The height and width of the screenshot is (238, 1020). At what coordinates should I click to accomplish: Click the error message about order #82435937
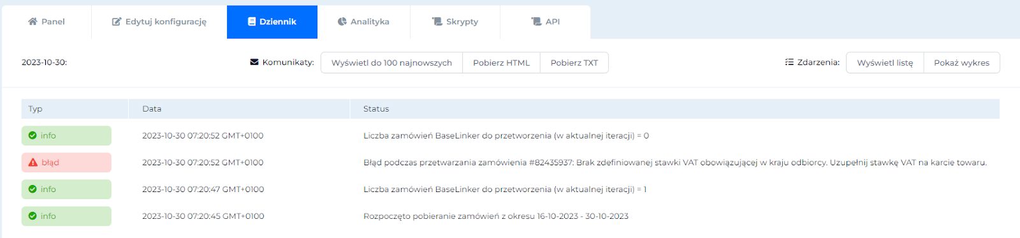coord(675,162)
